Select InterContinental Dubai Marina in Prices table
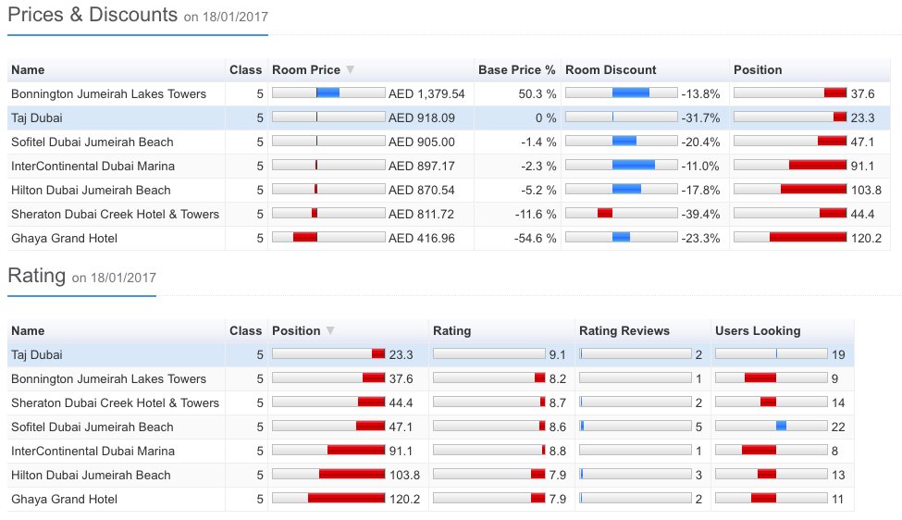This screenshot has width=902, height=520. click(x=93, y=167)
